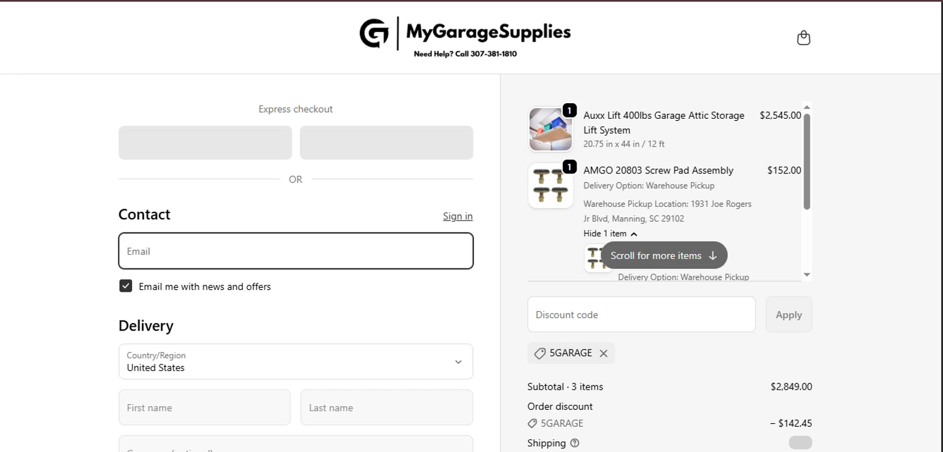Collapse the Hide 1 item expander
This screenshot has height=452, width=943.
(x=610, y=234)
